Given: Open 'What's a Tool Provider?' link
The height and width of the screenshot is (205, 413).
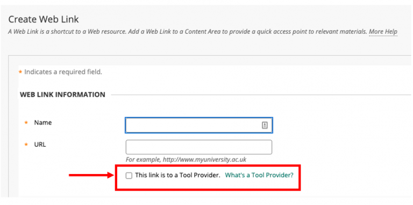Looking at the screenshot, I should click(x=259, y=176).
